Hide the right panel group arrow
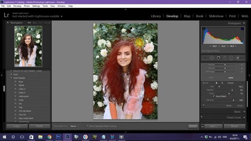251x141 pixels. [249, 75]
